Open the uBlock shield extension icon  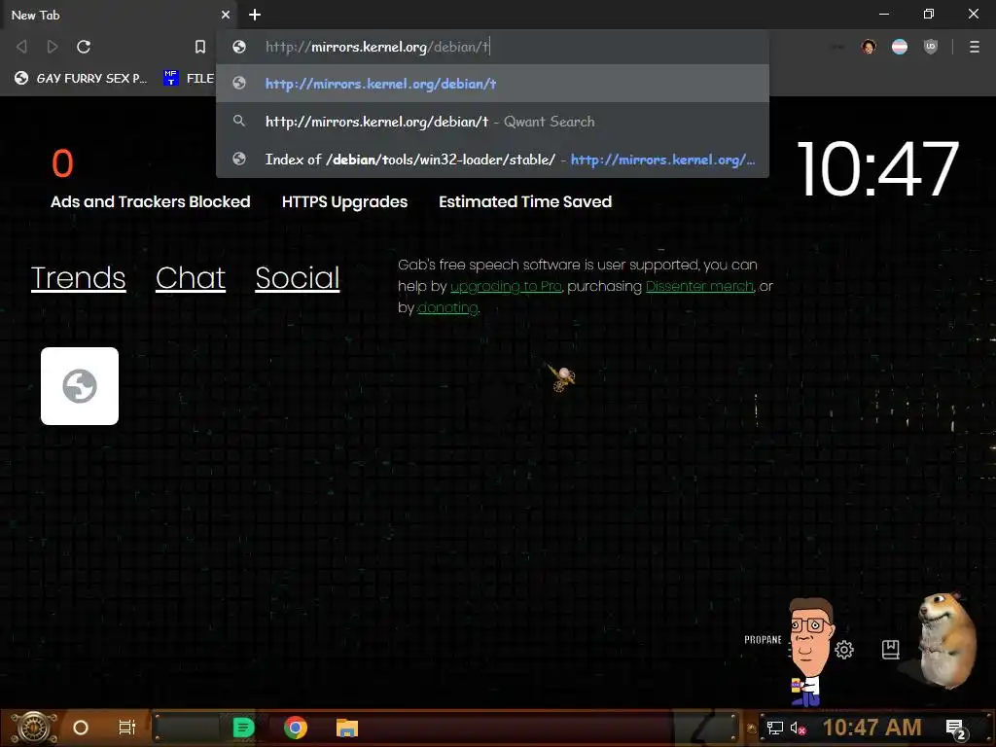point(931,47)
